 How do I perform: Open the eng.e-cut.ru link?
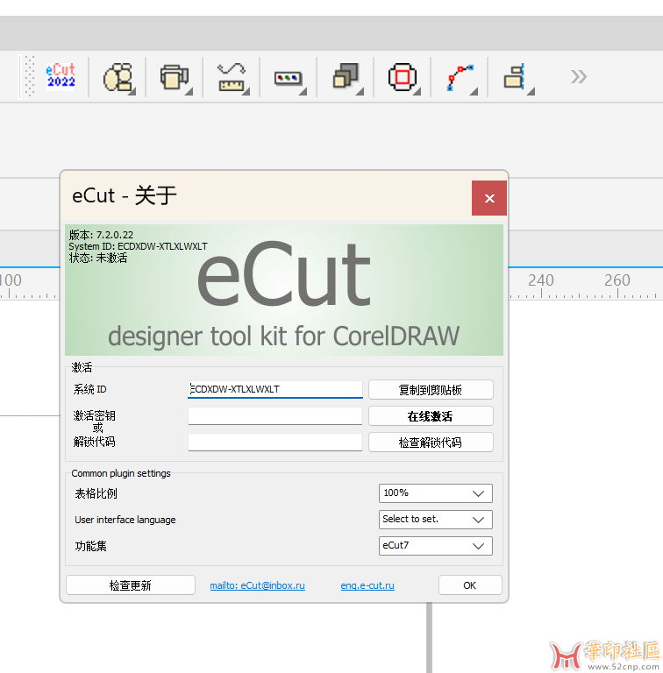click(367, 585)
